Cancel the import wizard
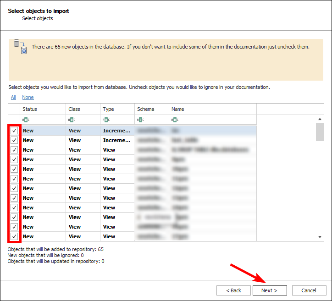This screenshot has height=301, width=332. click(x=309, y=290)
